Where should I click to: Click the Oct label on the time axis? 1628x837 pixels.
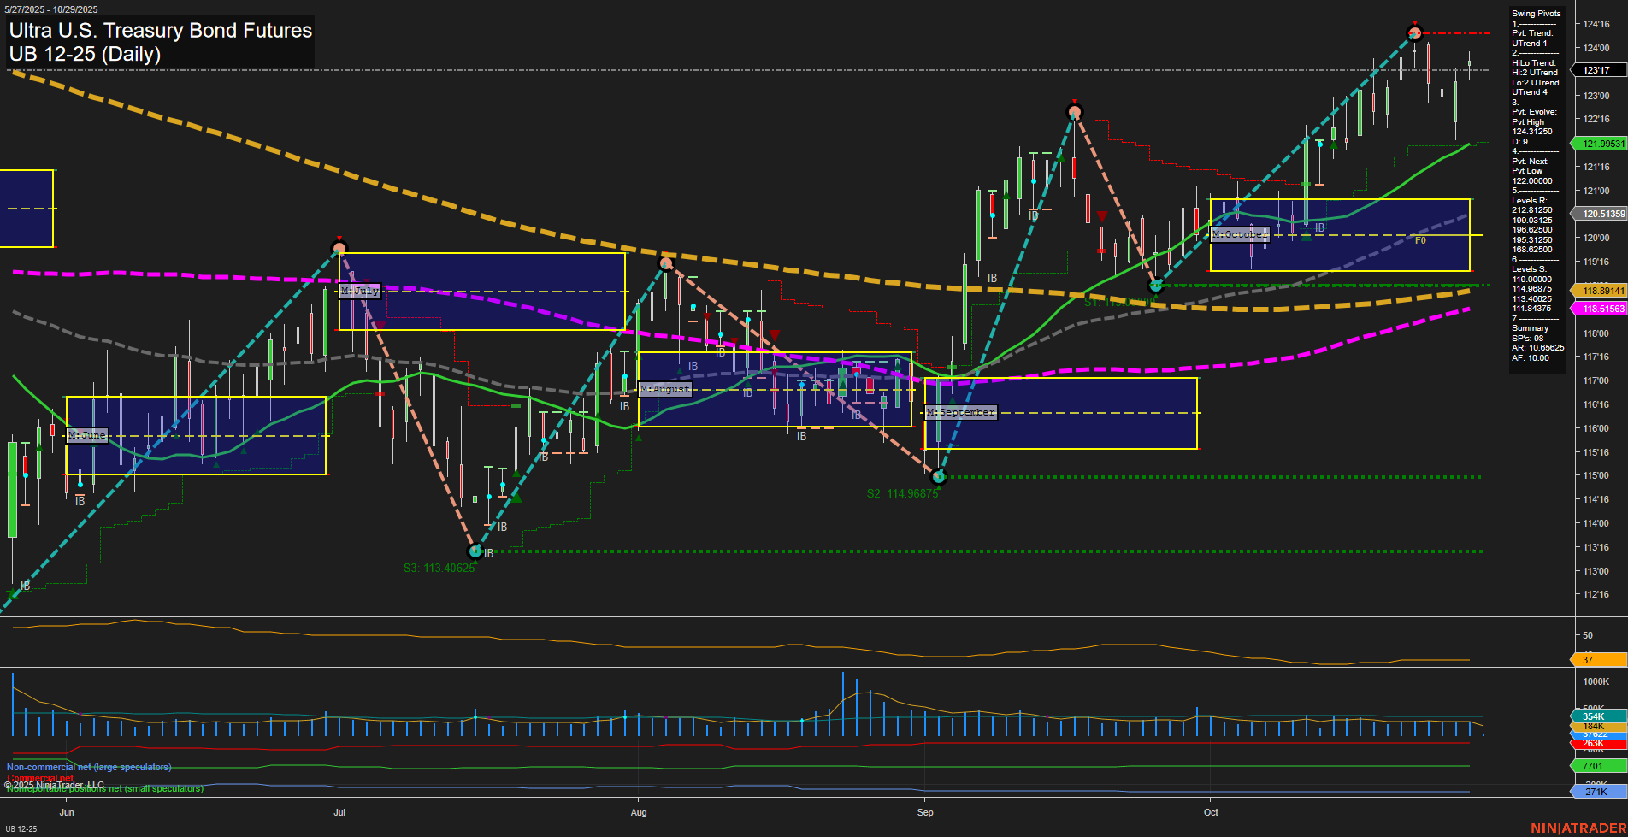pos(1211,812)
